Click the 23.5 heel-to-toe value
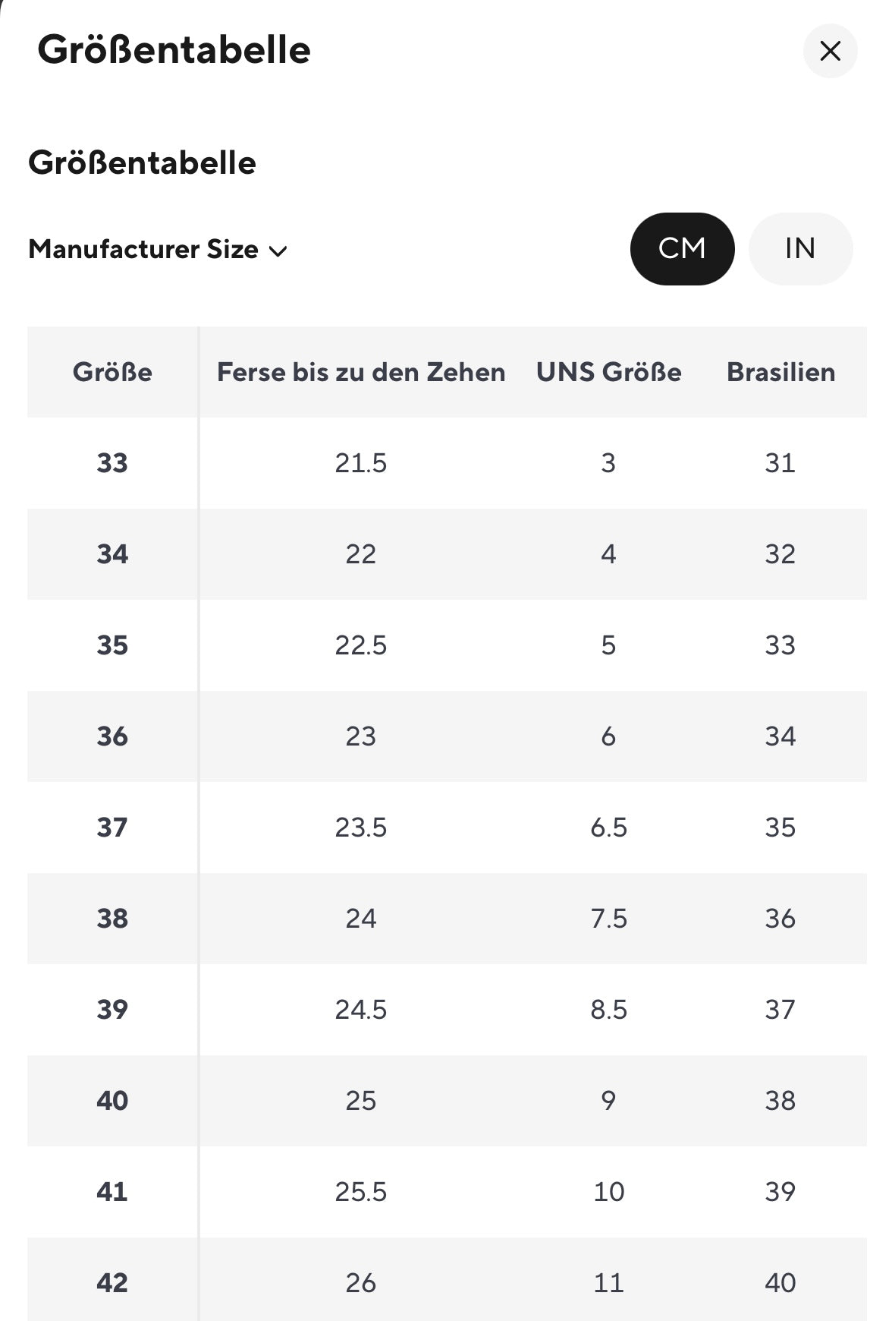The width and height of the screenshot is (870, 1321). pyautogui.click(x=361, y=828)
